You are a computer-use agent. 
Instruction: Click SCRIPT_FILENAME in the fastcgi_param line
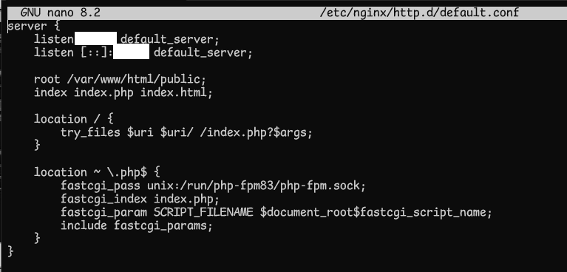pos(203,212)
